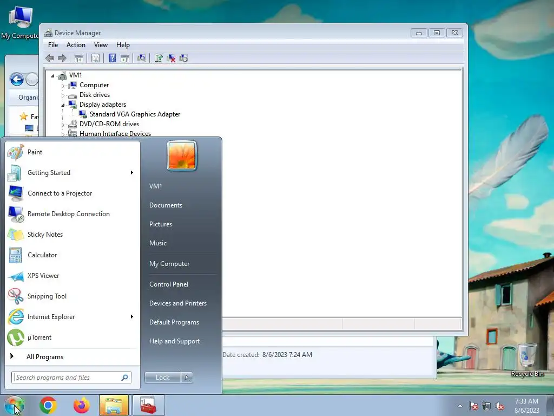This screenshot has width=554, height=416.
Task: Expand DVD/CD-ROM drives node
Action: [x=63, y=125]
